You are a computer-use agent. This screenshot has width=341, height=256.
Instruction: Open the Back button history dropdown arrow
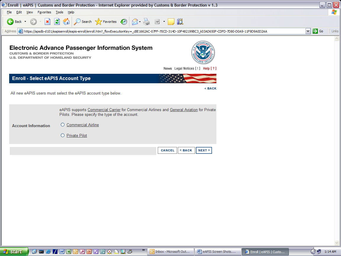point(25,22)
